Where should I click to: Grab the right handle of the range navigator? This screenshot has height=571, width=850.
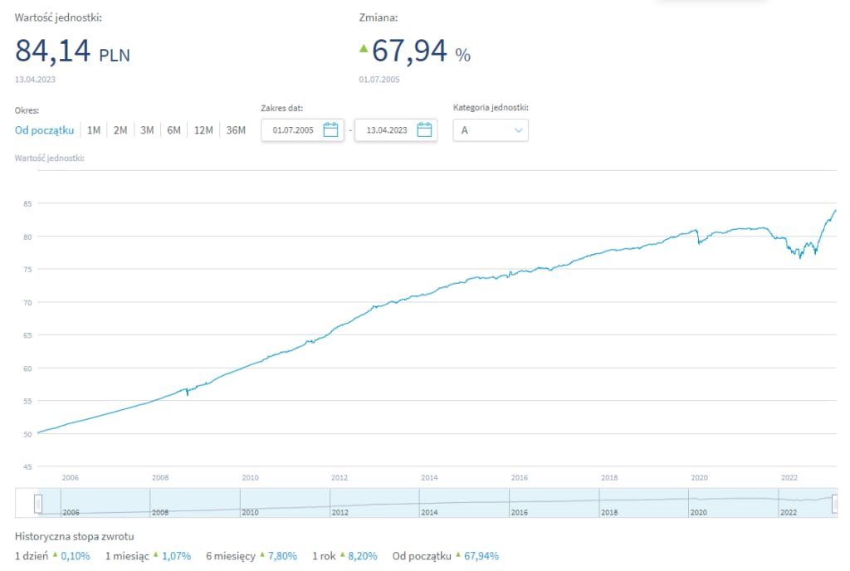835,503
